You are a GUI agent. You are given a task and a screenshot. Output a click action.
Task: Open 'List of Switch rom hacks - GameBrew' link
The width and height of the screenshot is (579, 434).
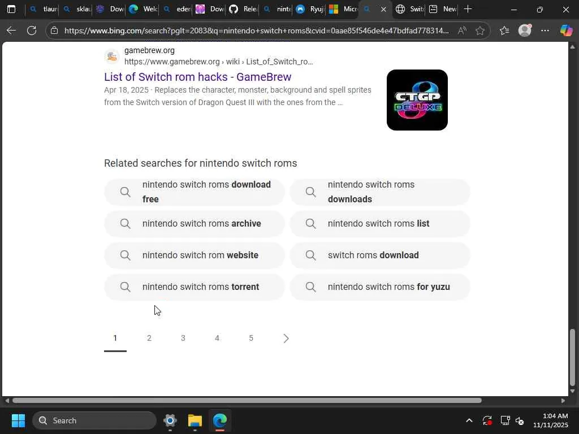[x=197, y=77]
